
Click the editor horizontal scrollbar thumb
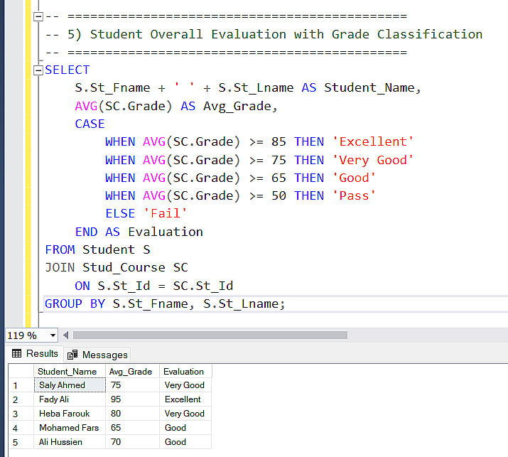pos(210,335)
